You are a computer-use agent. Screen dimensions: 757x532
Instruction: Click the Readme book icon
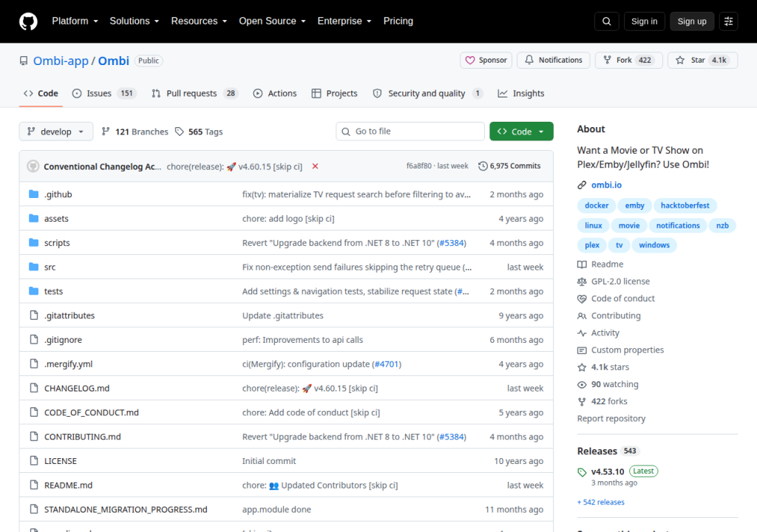click(x=582, y=264)
